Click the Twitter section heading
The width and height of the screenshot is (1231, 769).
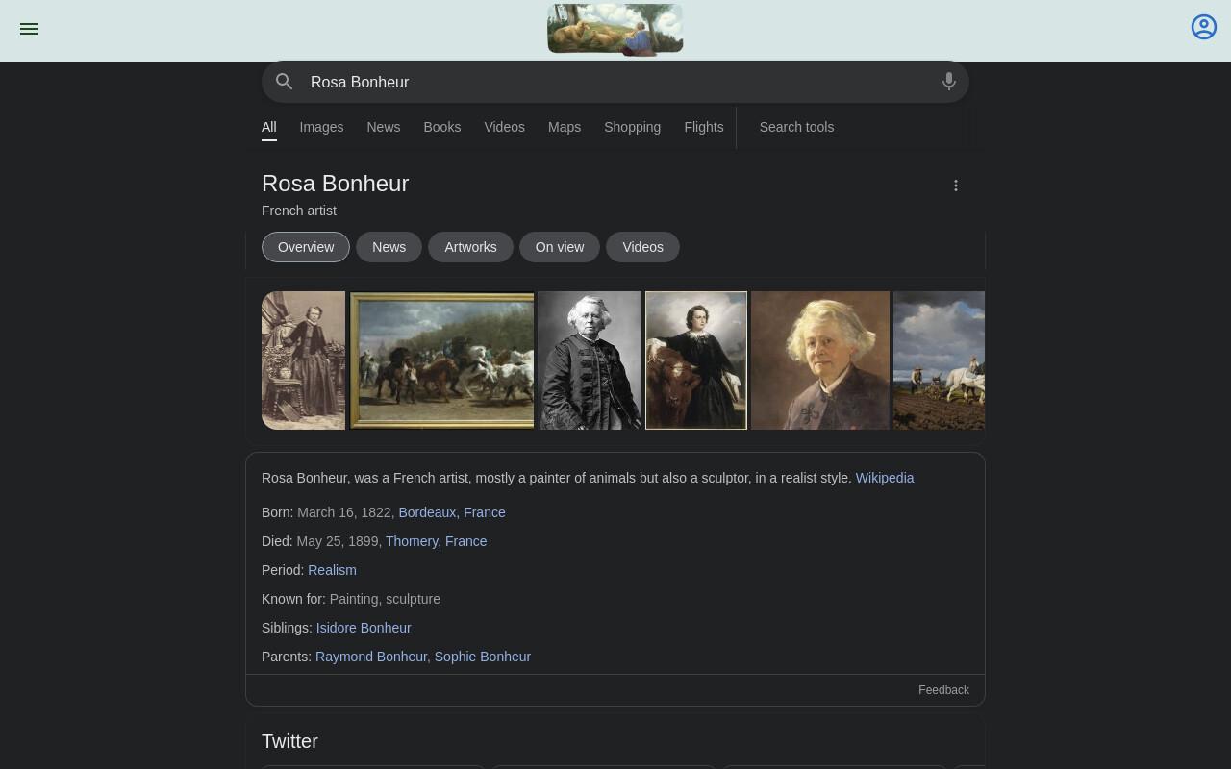289,741
